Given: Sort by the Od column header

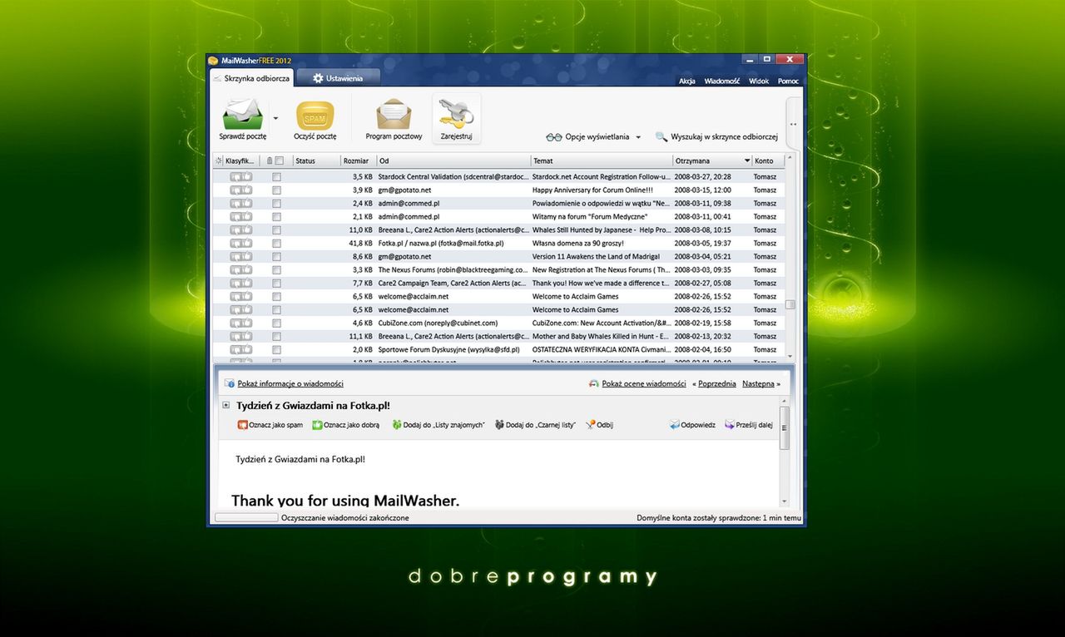Looking at the screenshot, I should pyautogui.click(x=453, y=160).
